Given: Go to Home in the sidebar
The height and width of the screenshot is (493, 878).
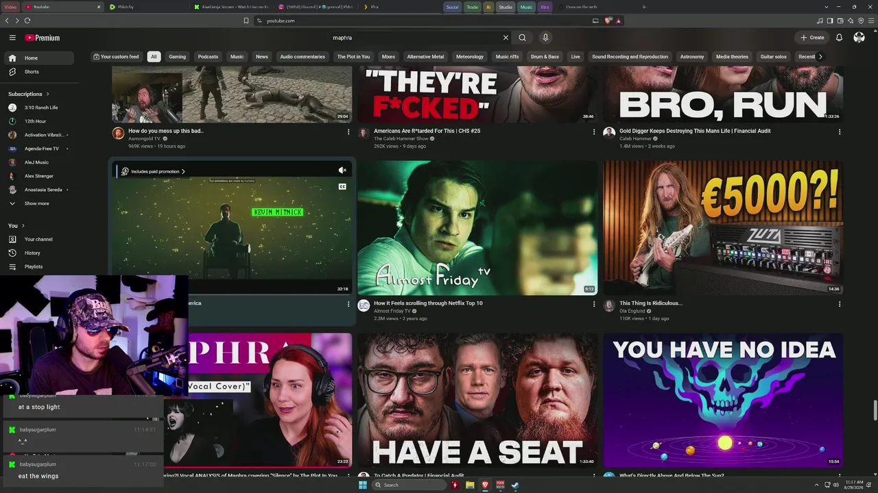Looking at the screenshot, I should click(38, 58).
